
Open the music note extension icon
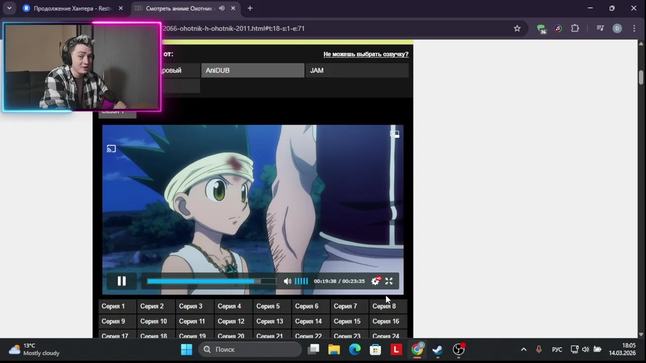558,28
